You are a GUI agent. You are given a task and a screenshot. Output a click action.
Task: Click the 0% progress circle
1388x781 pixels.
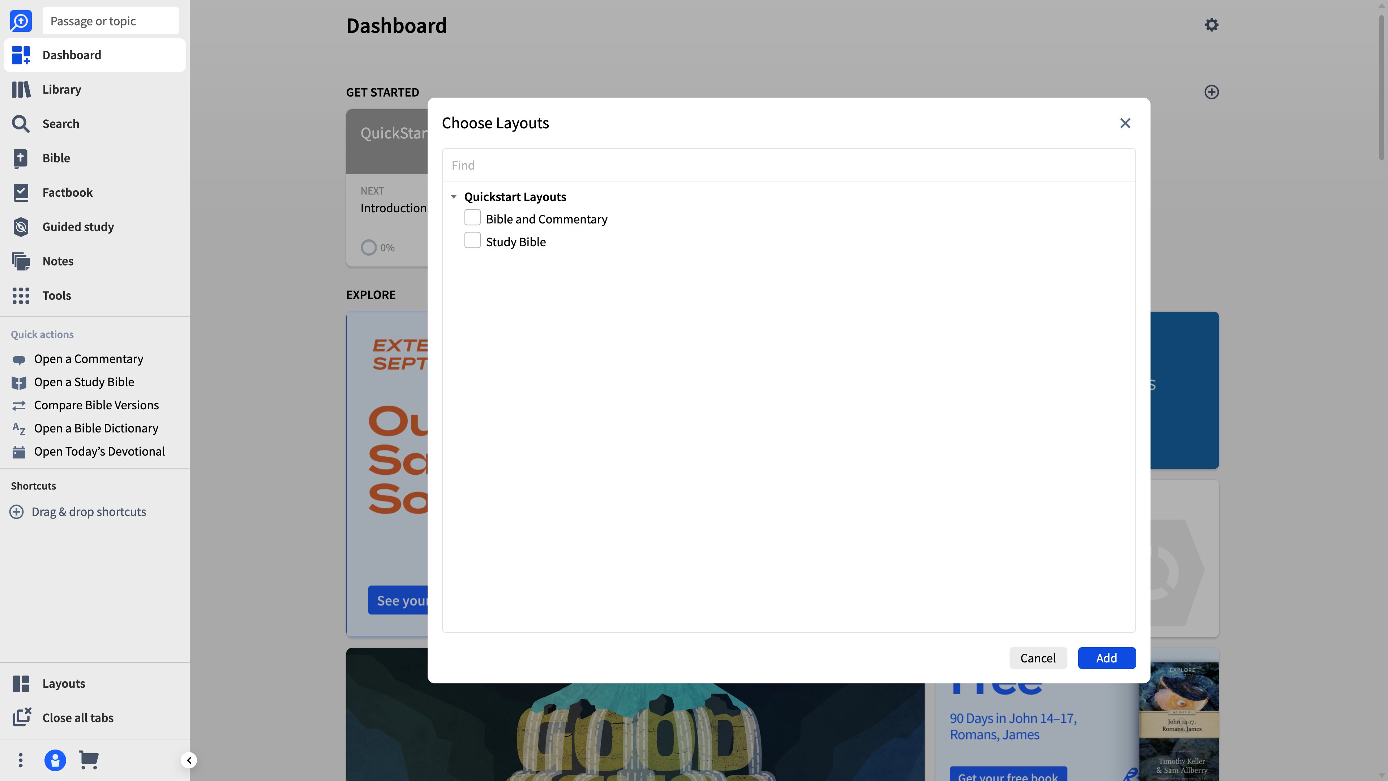click(x=369, y=248)
